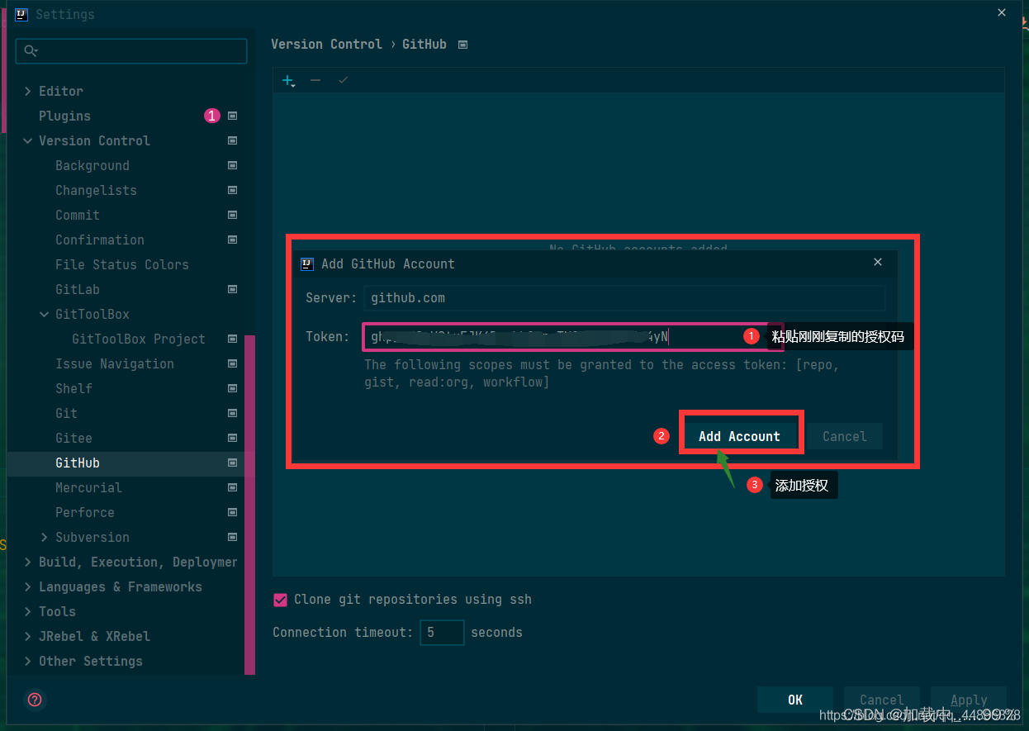Click the remove account minus icon
The height and width of the screenshot is (731, 1029).
coord(315,80)
